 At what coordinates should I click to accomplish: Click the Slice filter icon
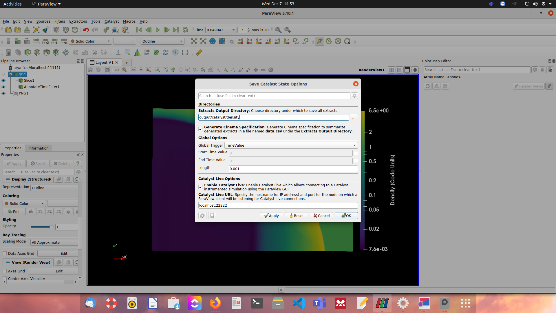37,52
